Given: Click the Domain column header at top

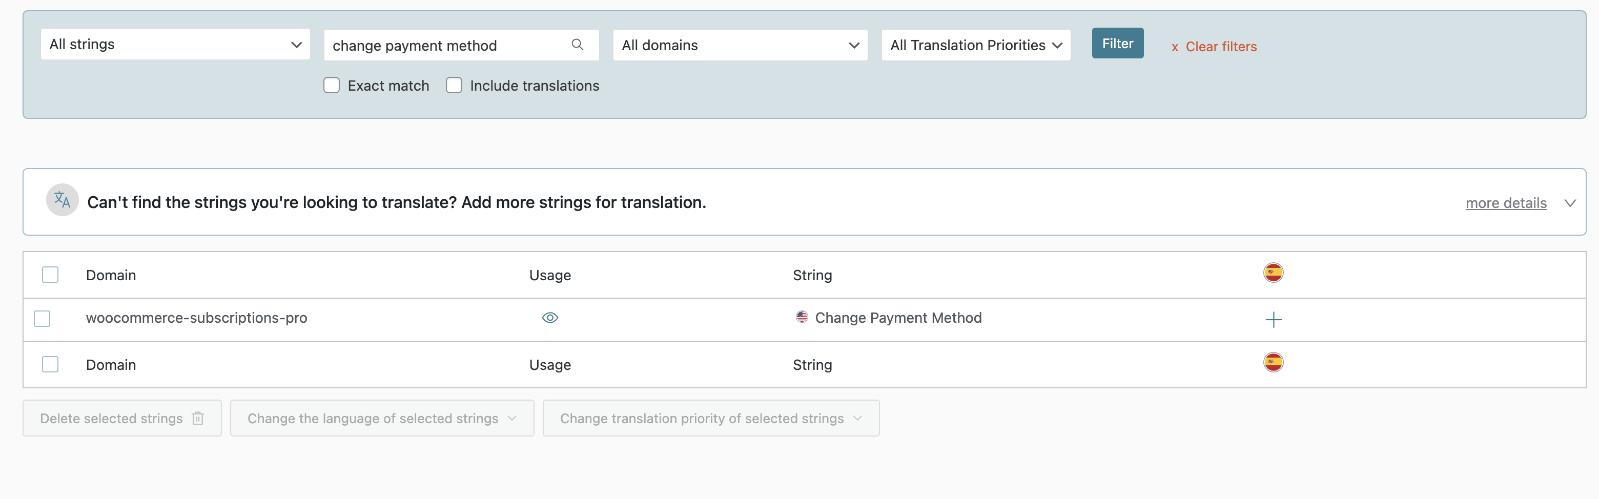Looking at the screenshot, I should 111,275.
